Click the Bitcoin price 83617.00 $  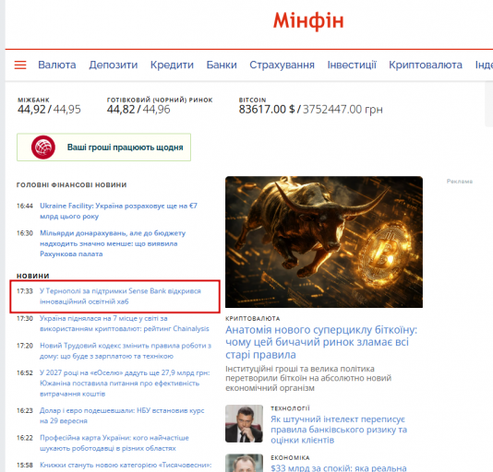(267, 110)
